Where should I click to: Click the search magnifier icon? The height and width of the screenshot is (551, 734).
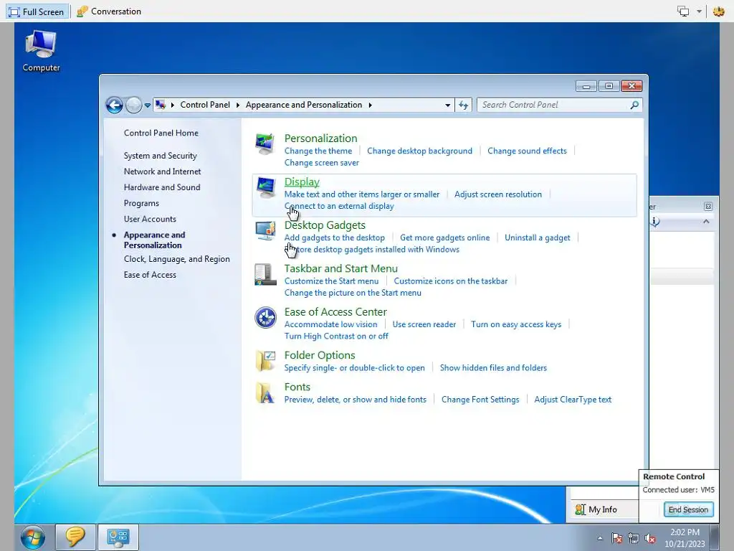(x=634, y=105)
